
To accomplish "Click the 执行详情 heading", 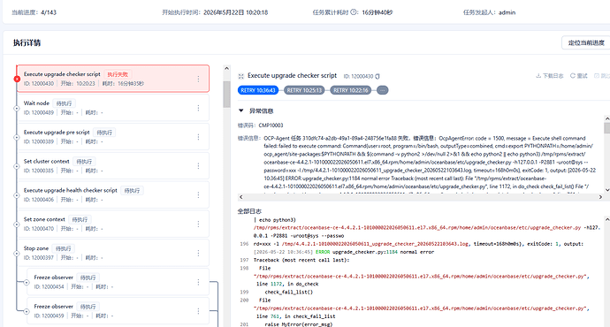I will 27,42.
